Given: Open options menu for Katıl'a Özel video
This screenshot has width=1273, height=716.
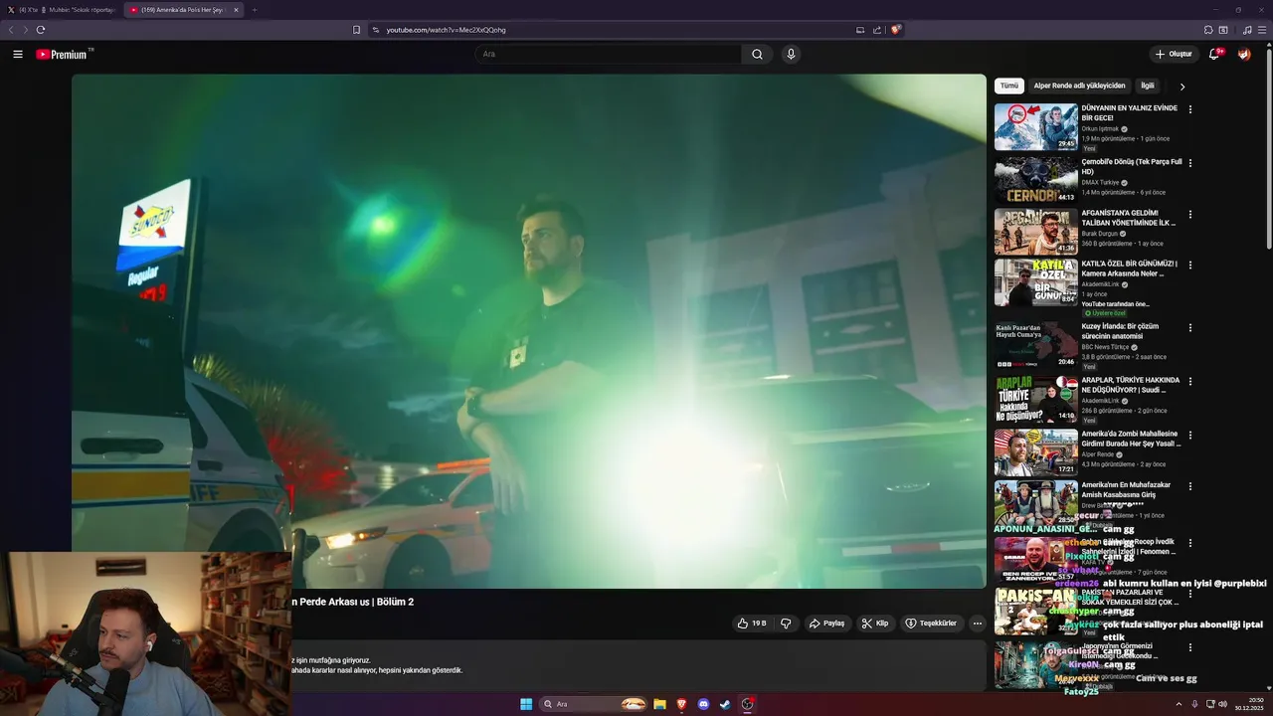Looking at the screenshot, I should coord(1190,266).
